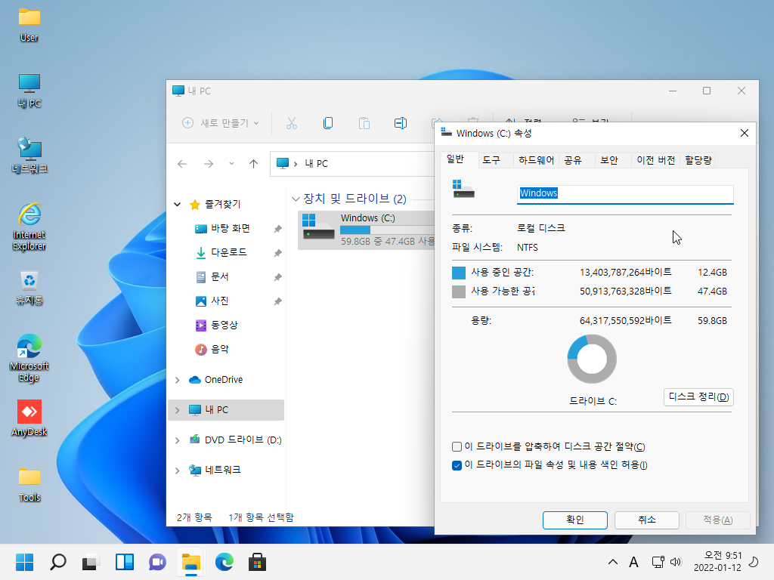
Task: Switch to the 하드웨어 tab
Action: 536,160
